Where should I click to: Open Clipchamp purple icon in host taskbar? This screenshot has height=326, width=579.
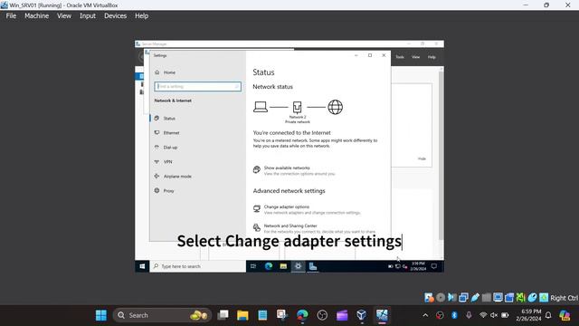[x=342, y=315]
